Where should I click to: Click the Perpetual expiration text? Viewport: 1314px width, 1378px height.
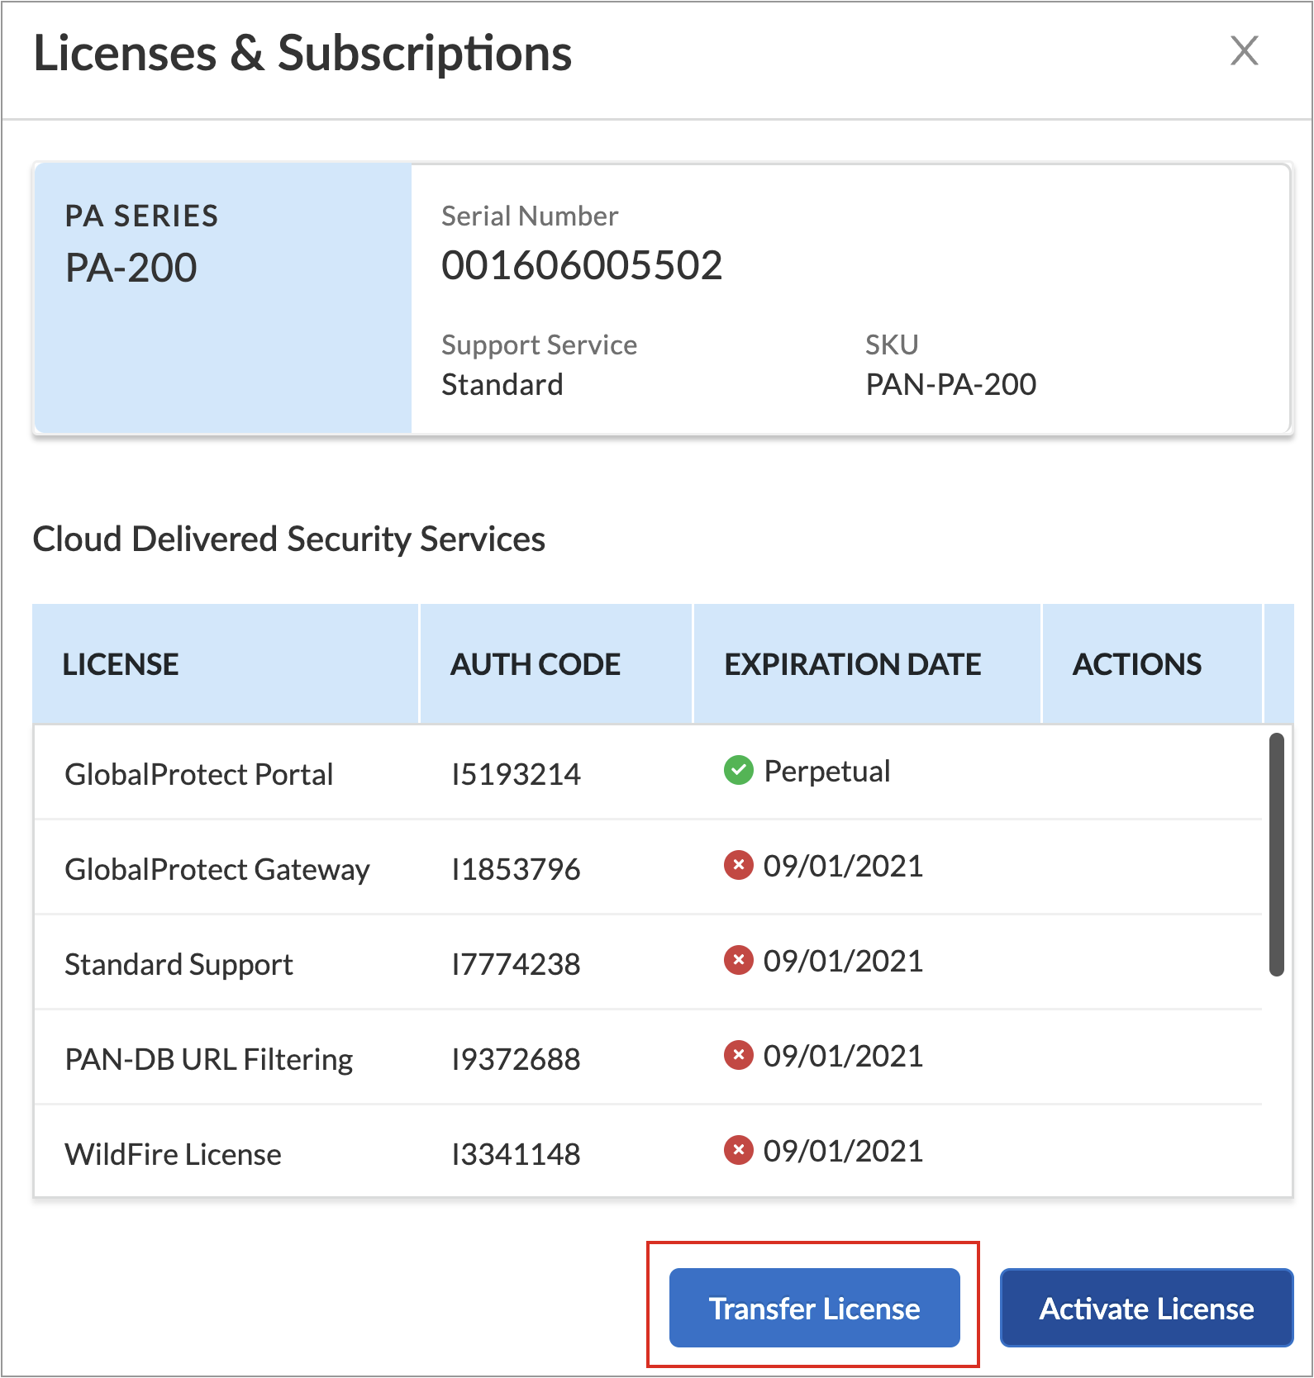(826, 771)
